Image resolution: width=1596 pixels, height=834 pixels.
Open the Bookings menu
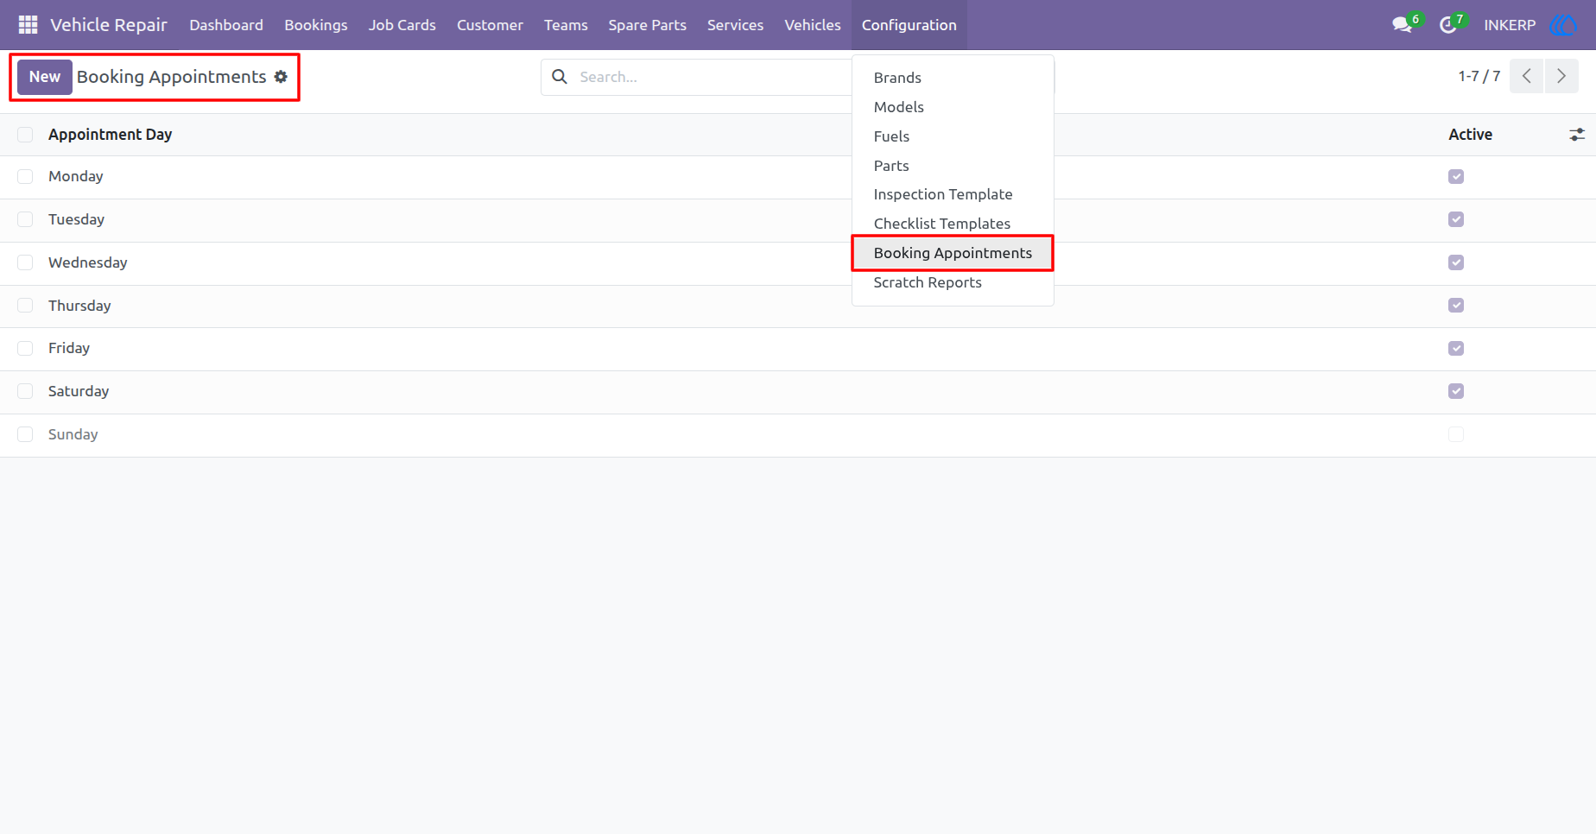(x=316, y=25)
